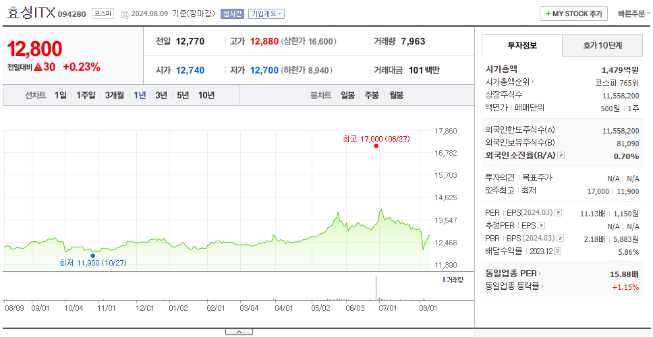Show the 일봉 candle chart

click(347, 95)
